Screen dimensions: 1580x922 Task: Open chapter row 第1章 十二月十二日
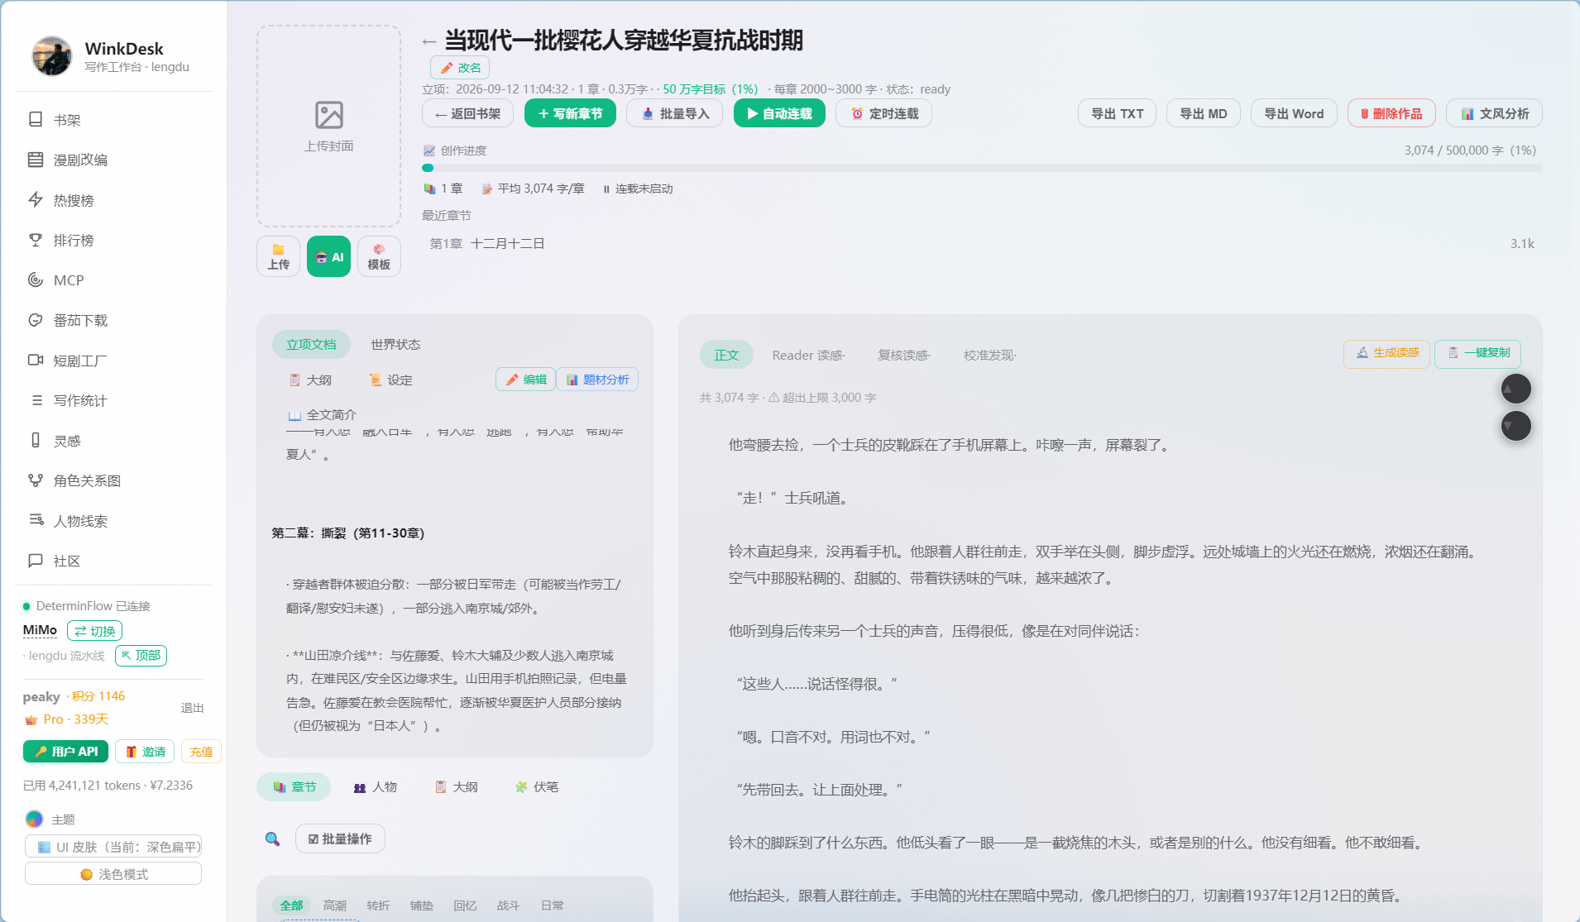982,244
